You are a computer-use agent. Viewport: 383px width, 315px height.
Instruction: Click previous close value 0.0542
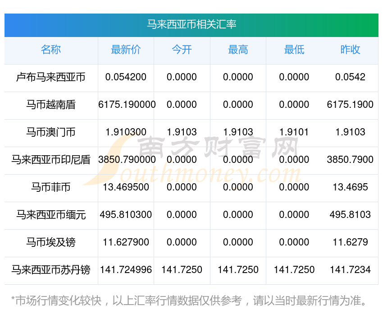click(x=350, y=77)
